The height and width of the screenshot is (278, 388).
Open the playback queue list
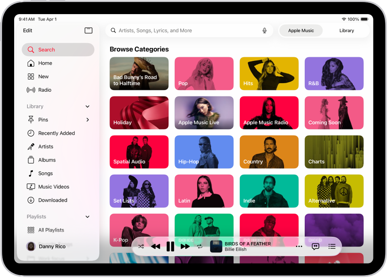[332, 246]
